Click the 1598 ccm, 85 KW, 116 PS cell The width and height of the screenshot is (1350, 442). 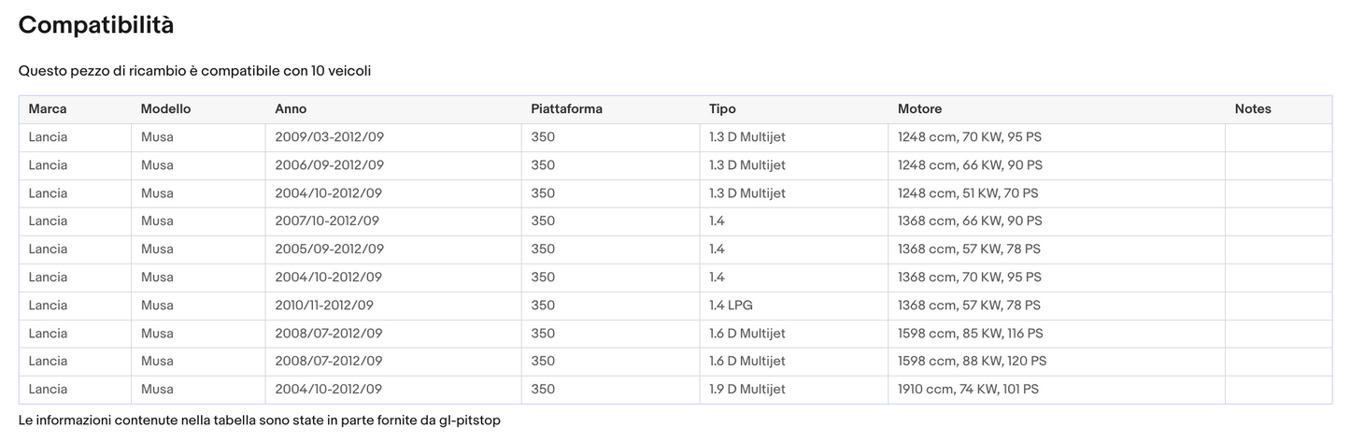970,334
